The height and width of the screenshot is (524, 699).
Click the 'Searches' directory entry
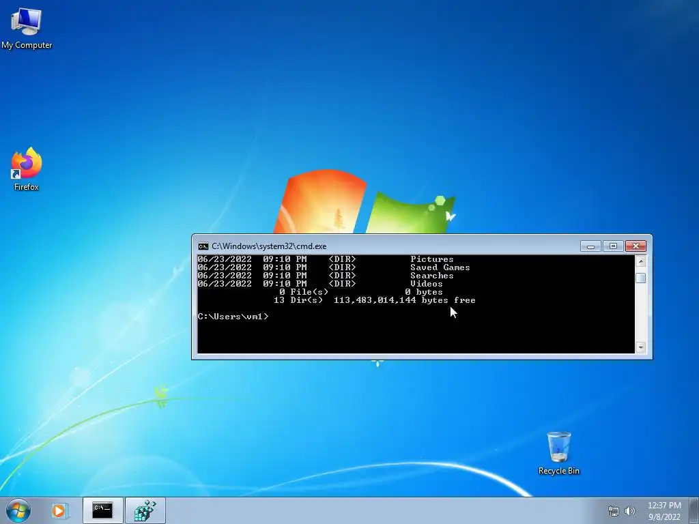click(x=432, y=276)
